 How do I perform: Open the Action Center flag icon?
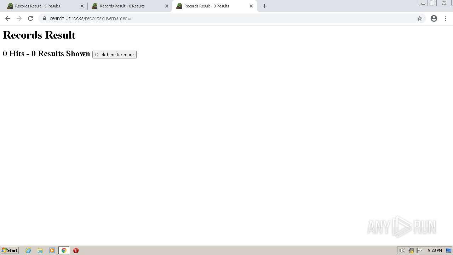419,250
